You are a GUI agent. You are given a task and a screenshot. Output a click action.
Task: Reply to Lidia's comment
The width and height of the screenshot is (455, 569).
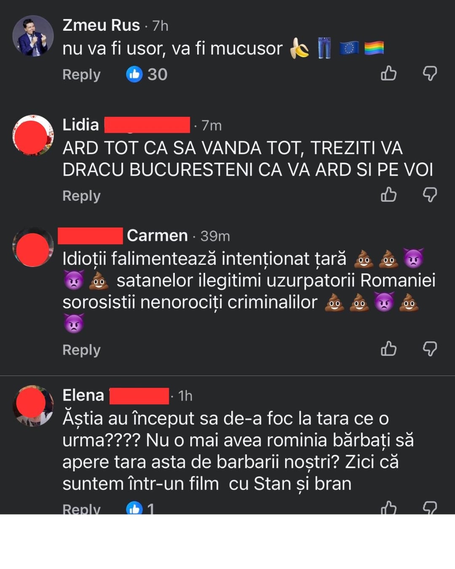tap(81, 196)
